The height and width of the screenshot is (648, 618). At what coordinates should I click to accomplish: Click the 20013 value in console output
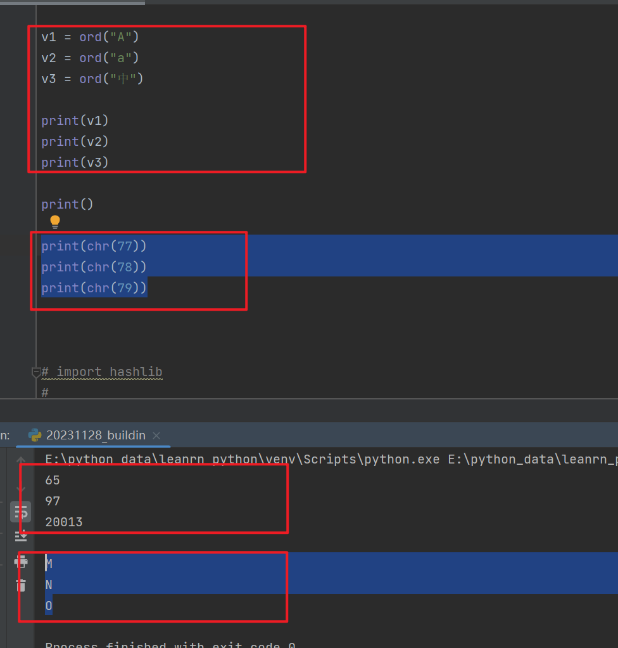tap(64, 521)
